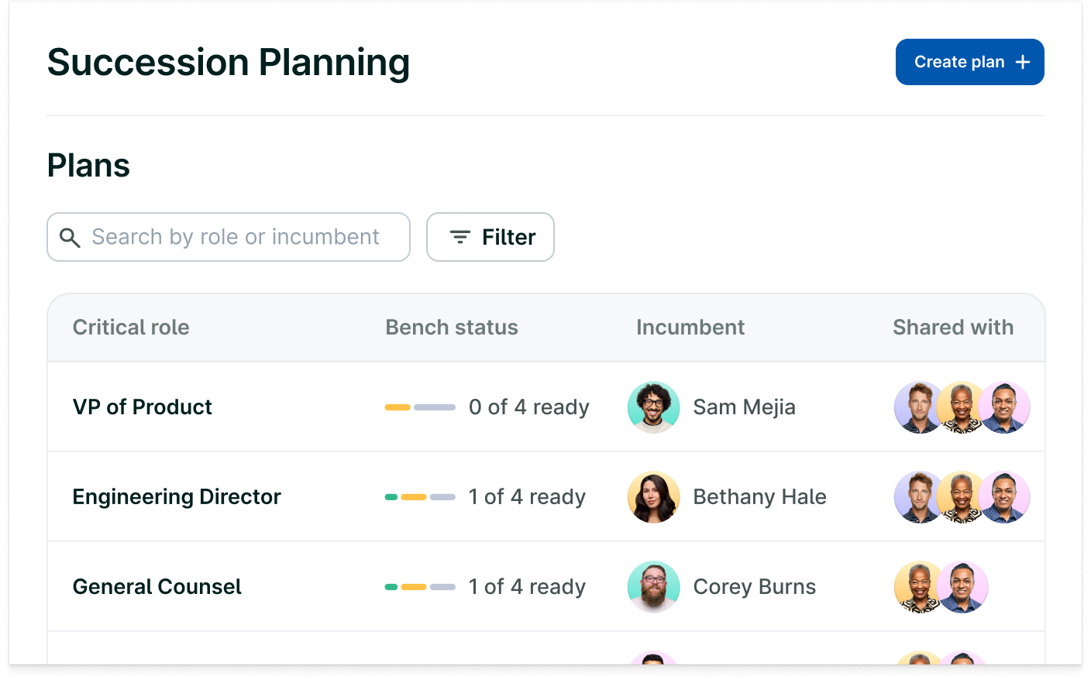The image size is (1091, 683).
Task: Click the filter lines icon
Action: [x=460, y=237]
